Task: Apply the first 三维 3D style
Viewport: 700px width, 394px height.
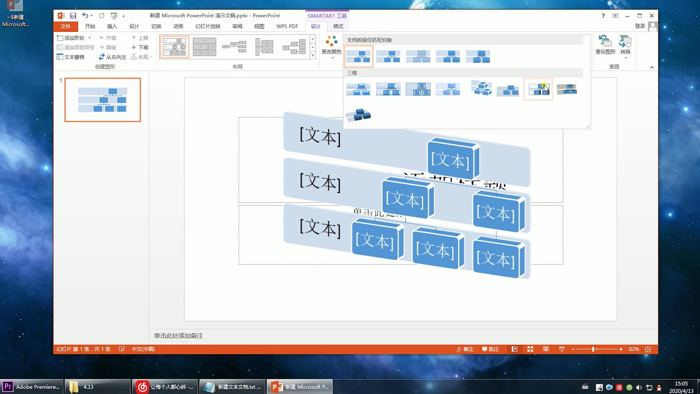Action: coord(358,89)
